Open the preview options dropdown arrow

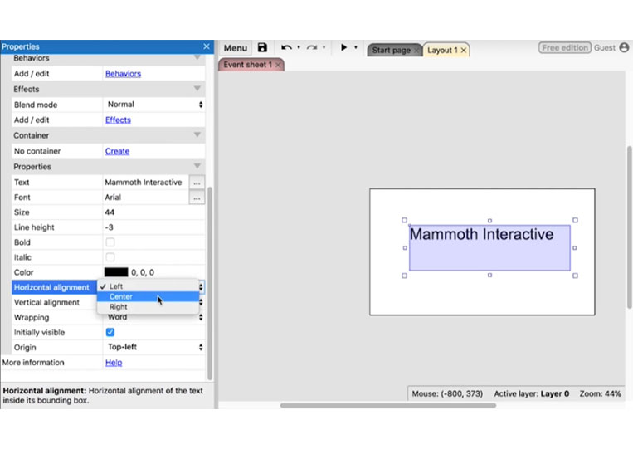(356, 47)
